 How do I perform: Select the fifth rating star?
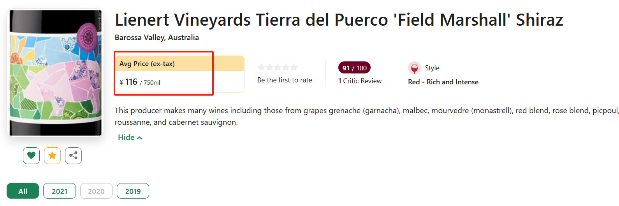click(x=294, y=67)
